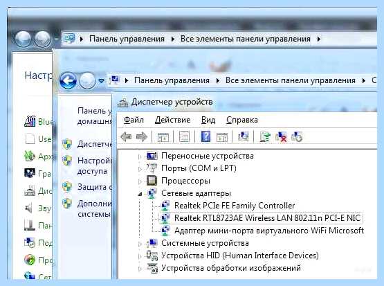
Task: Click the Bluetooth item in rear Control Panel
Action: 38,121
